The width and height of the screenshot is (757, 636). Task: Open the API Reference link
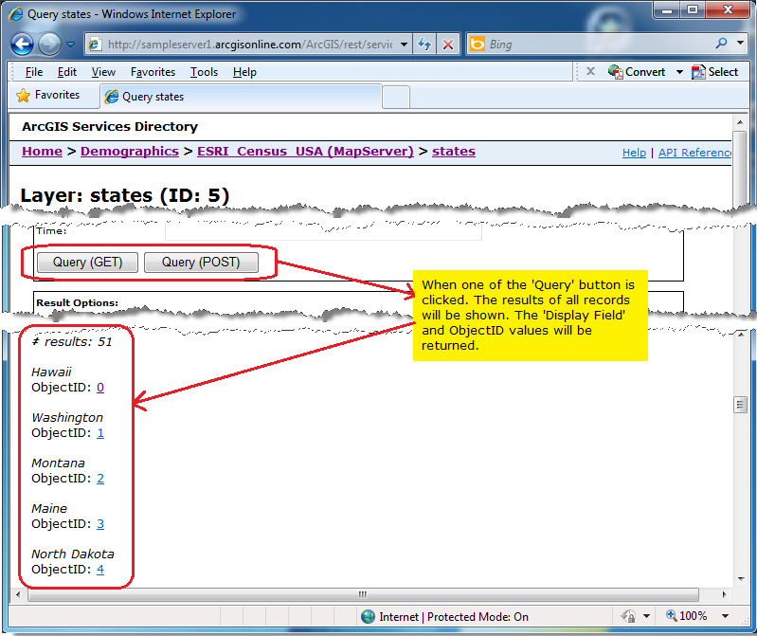(x=695, y=153)
